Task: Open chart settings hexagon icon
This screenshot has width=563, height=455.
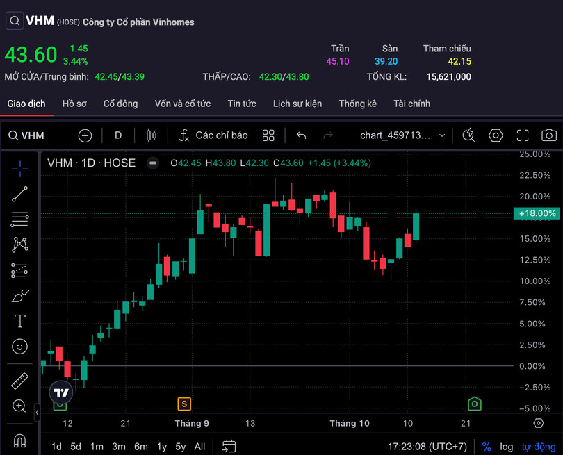Action: 496,135
